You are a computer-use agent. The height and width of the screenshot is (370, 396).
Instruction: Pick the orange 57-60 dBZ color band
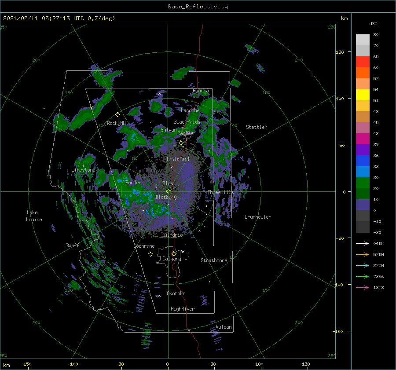[x=363, y=73]
